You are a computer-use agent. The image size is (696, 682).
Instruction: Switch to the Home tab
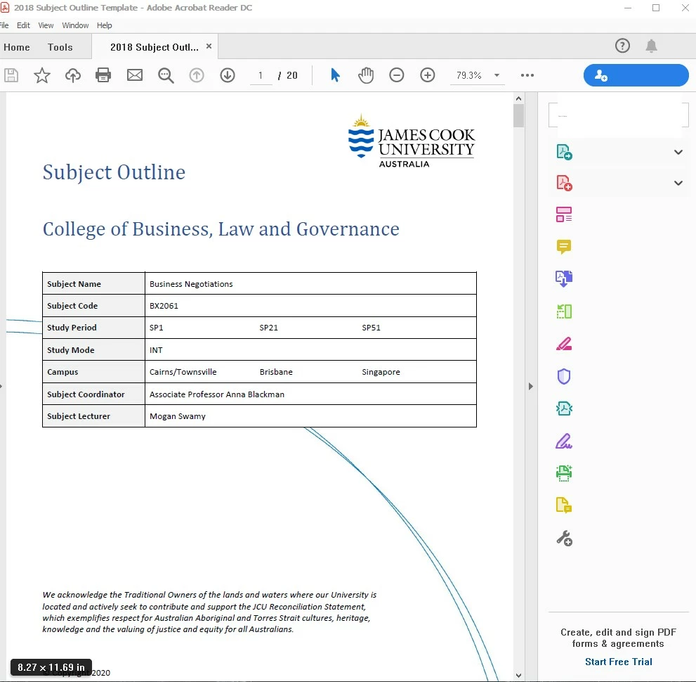[x=16, y=47]
